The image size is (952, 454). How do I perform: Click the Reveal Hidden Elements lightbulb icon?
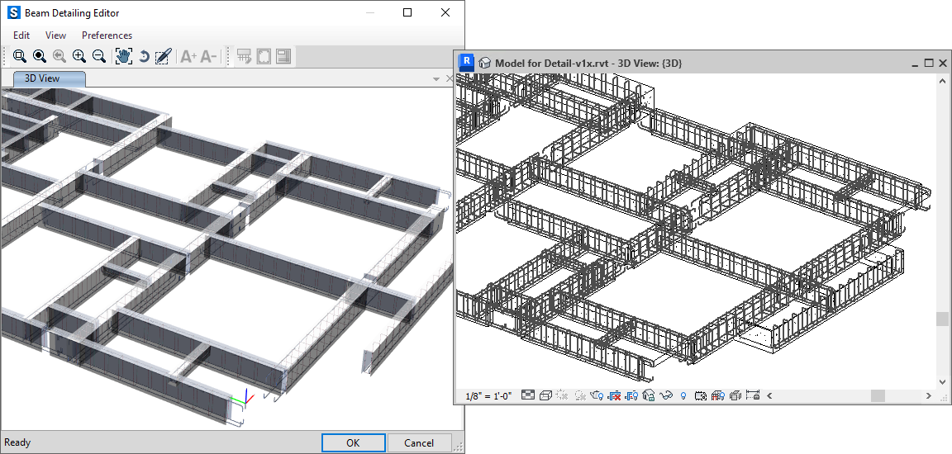click(x=683, y=395)
